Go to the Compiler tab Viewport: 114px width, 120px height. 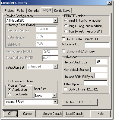click(34, 11)
